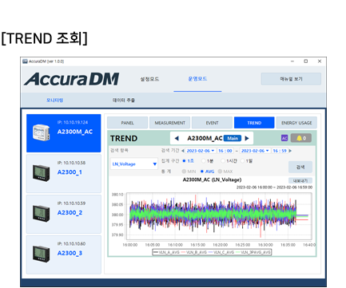Click the 검색 search button
The image size is (346, 288).
click(x=300, y=167)
